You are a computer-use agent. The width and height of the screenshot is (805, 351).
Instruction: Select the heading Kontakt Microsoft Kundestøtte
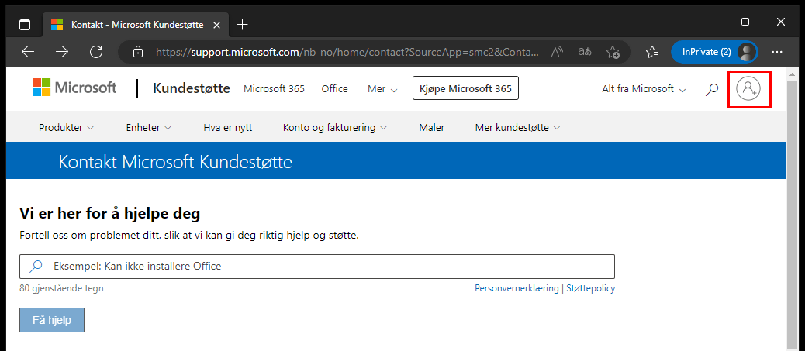click(x=175, y=162)
